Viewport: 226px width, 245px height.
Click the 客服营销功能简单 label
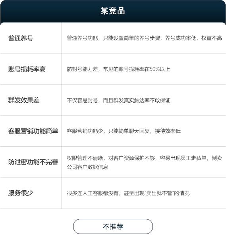click(33, 131)
